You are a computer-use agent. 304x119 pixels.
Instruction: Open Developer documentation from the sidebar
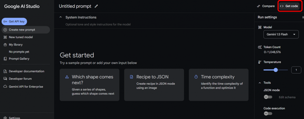(x=26, y=71)
